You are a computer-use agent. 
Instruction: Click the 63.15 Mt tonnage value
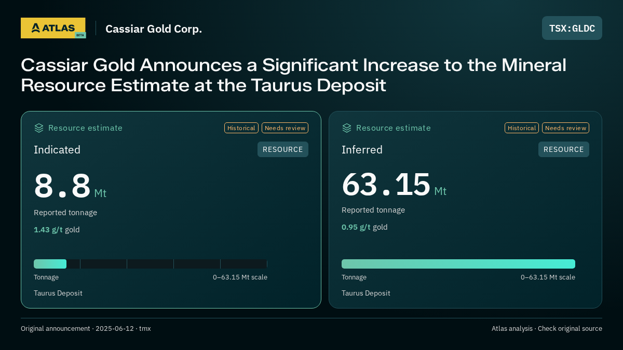[x=394, y=184]
